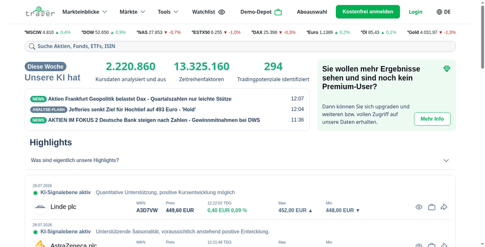Click the trader logo in header
Viewport: 485px width, 247px height.
(x=40, y=12)
